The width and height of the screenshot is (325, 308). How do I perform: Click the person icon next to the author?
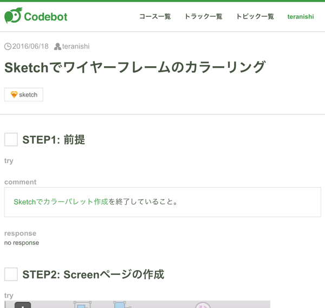[57, 47]
